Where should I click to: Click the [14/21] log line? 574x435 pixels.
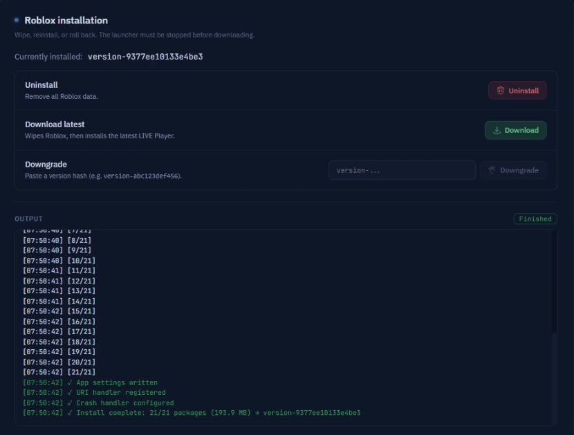pos(59,302)
